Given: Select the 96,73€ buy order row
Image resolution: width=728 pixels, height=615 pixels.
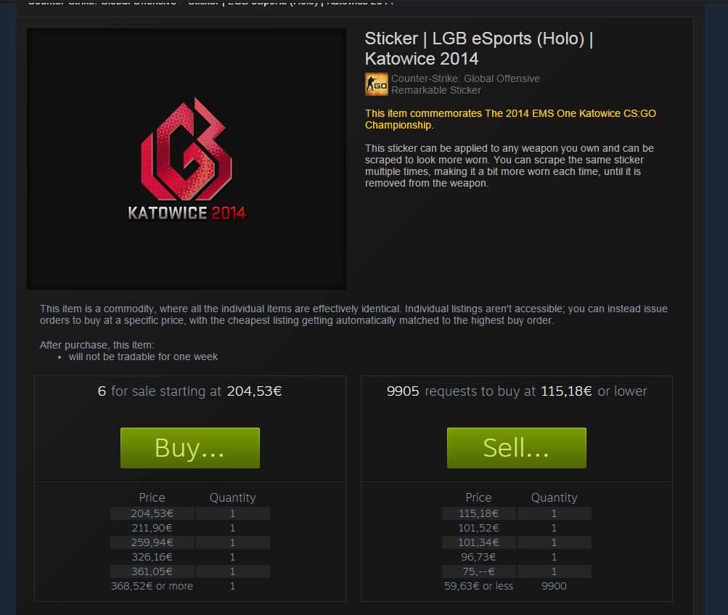Looking at the screenshot, I should coord(517,556).
